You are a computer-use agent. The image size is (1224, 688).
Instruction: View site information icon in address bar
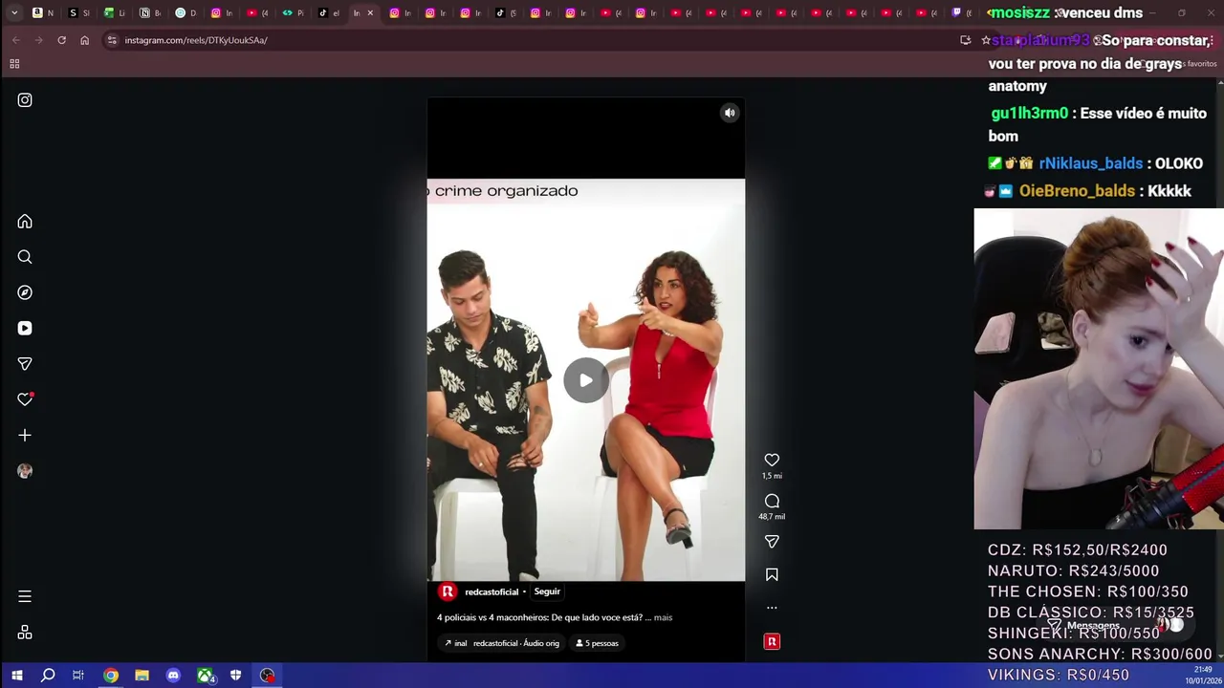(112, 40)
